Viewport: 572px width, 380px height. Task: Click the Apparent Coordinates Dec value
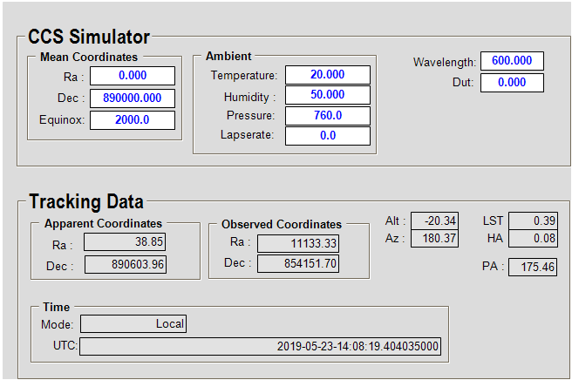pos(125,265)
